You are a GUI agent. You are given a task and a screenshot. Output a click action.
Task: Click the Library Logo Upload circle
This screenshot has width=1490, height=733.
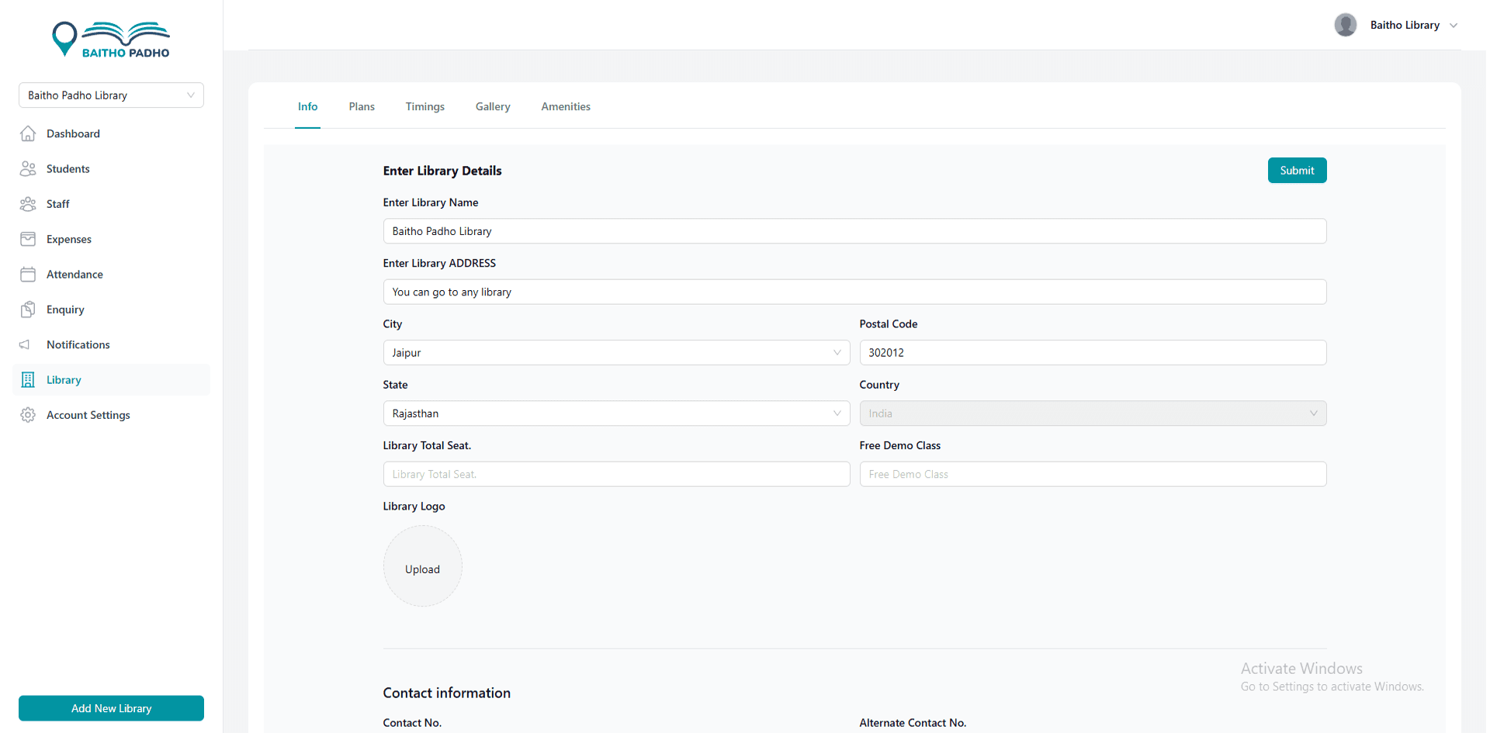tap(422, 566)
